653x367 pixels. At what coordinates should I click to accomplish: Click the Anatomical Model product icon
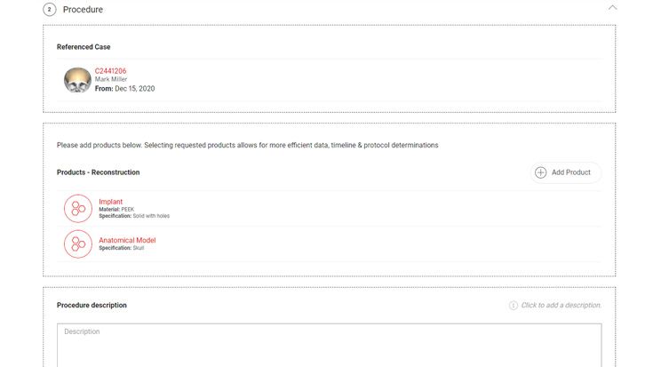coord(78,243)
